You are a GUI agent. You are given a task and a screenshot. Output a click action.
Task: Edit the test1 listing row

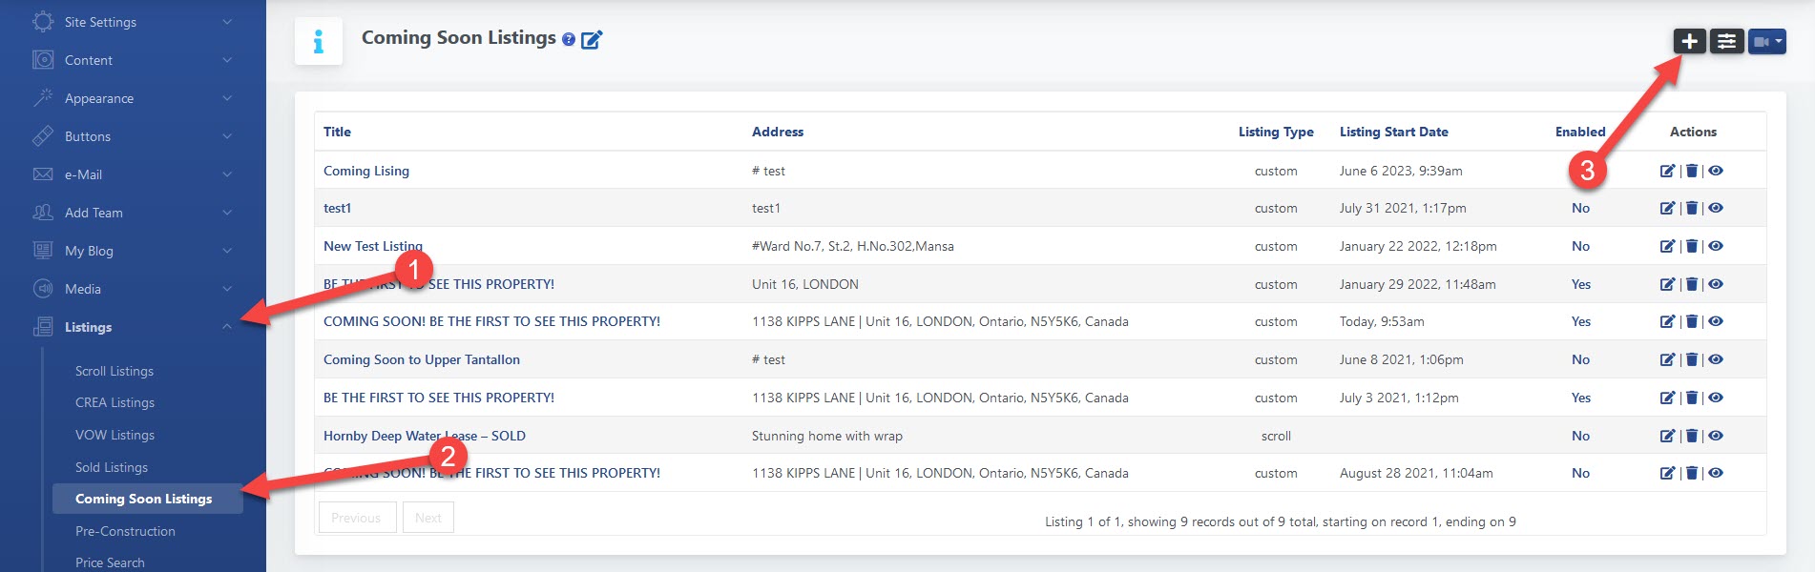1667,208
